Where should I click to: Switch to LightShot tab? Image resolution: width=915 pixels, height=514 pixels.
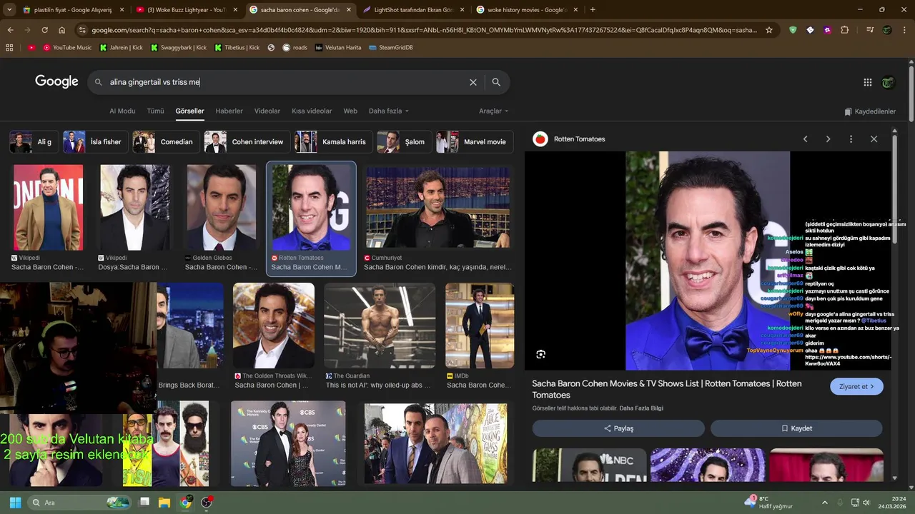pos(413,10)
